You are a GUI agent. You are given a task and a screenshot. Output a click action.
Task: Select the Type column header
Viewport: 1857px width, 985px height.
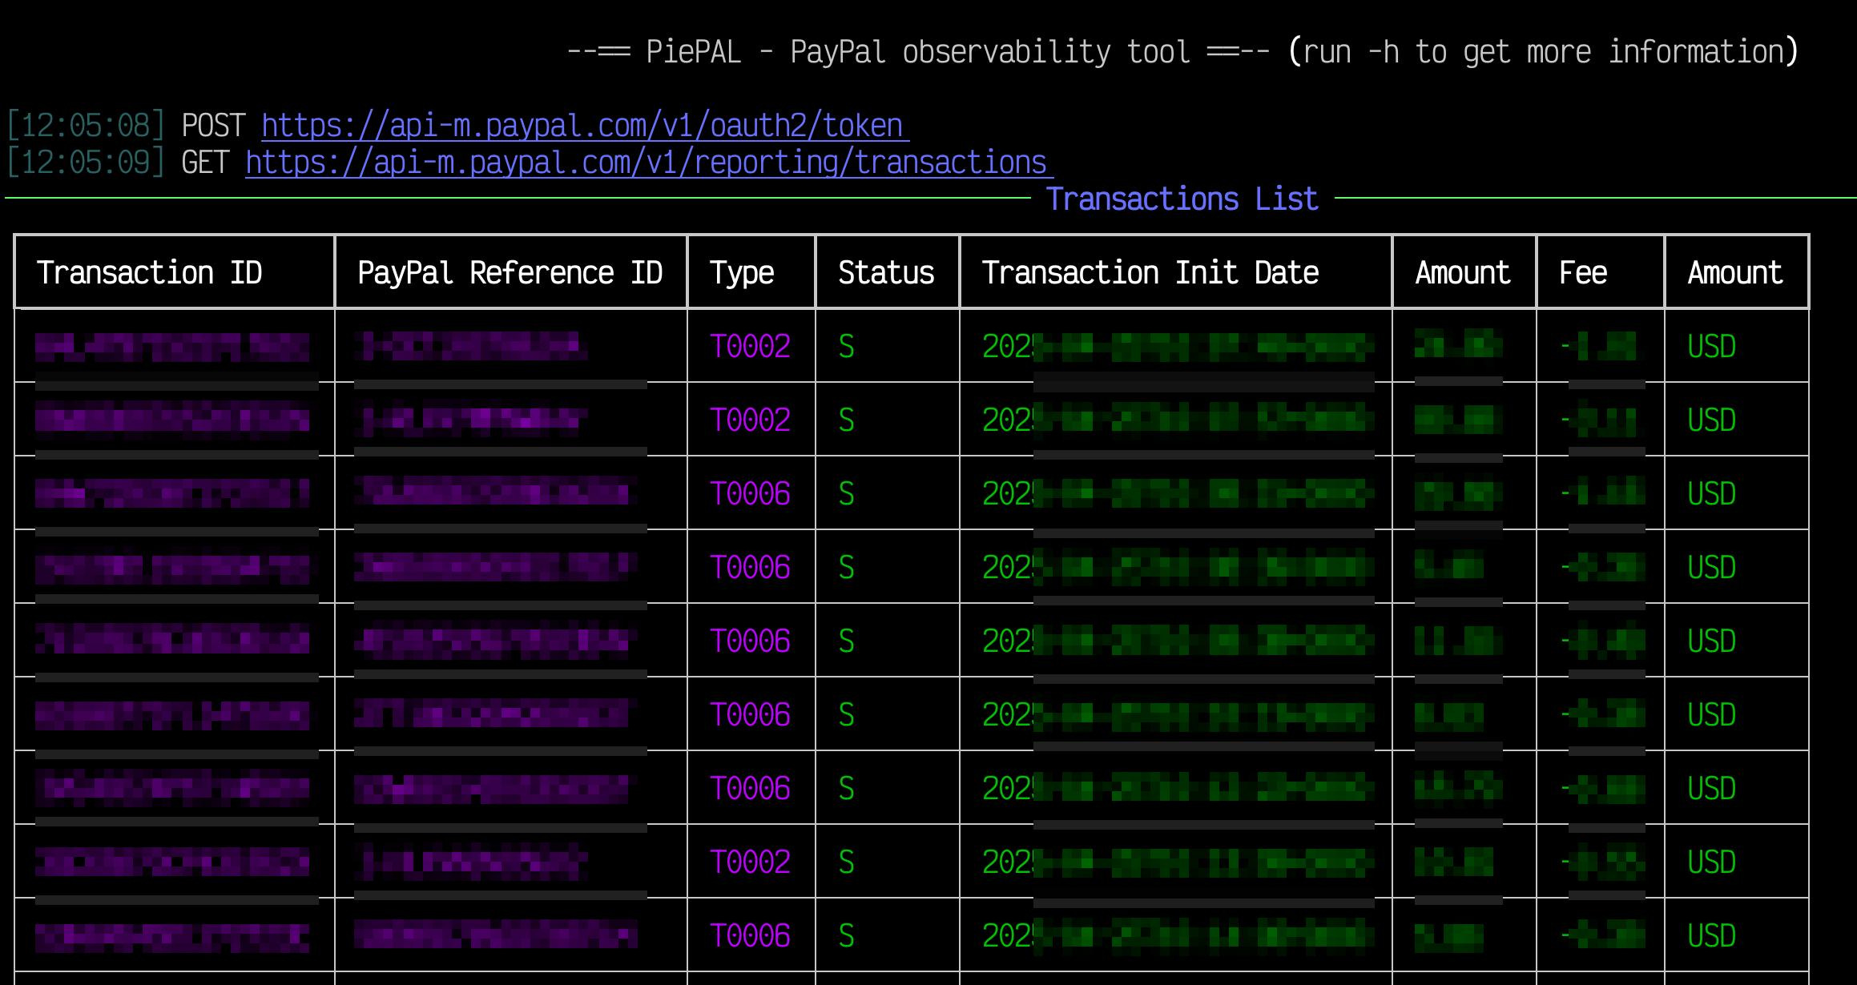(x=742, y=273)
